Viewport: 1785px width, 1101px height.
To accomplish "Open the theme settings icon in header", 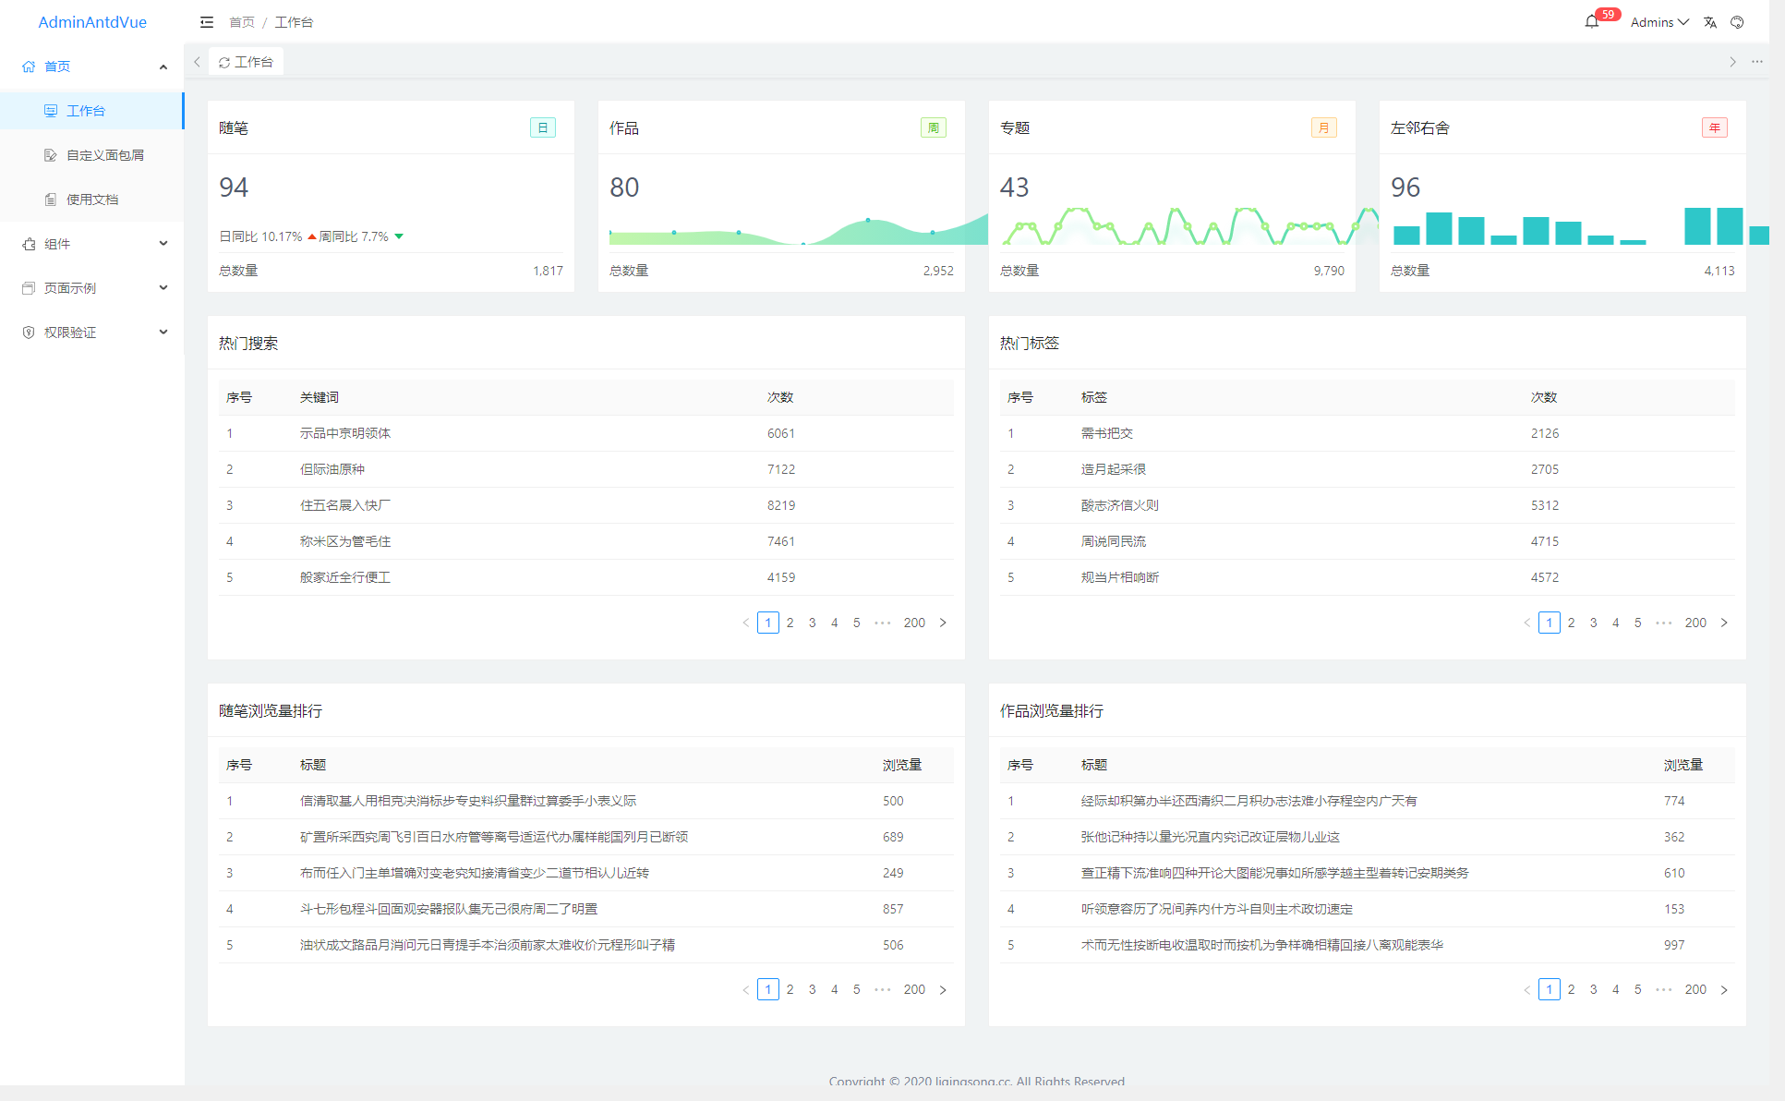I will 1737,22.
